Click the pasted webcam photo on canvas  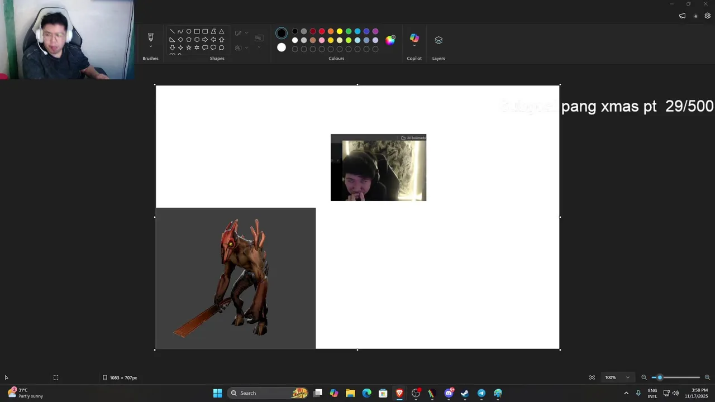click(x=378, y=167)
